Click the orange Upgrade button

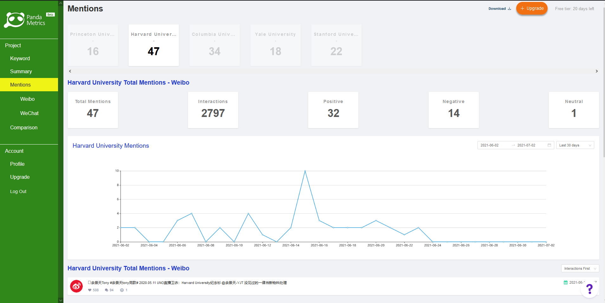(x=532, y=9)
